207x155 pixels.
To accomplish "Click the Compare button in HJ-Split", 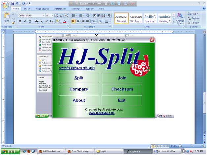I will tap(79, 89).
